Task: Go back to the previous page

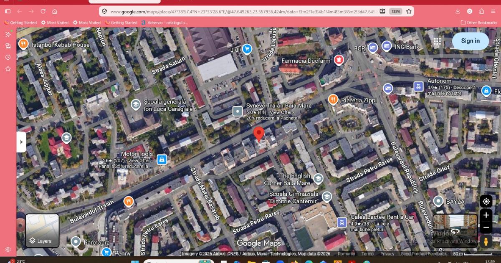Action: tap(20, 11)
